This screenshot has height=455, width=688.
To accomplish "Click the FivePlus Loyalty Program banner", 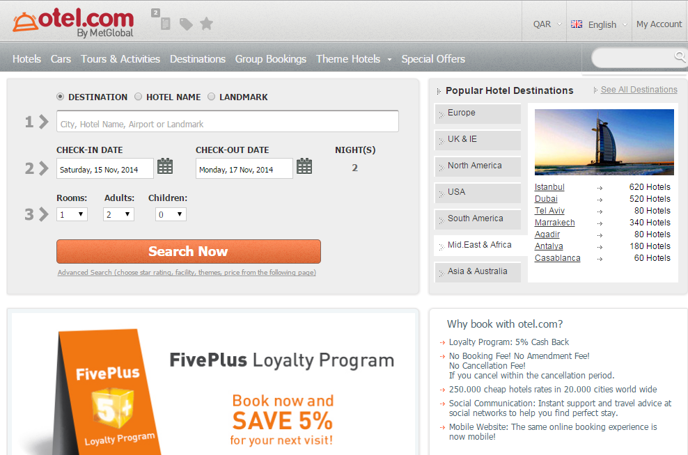I will coord(213,383).
